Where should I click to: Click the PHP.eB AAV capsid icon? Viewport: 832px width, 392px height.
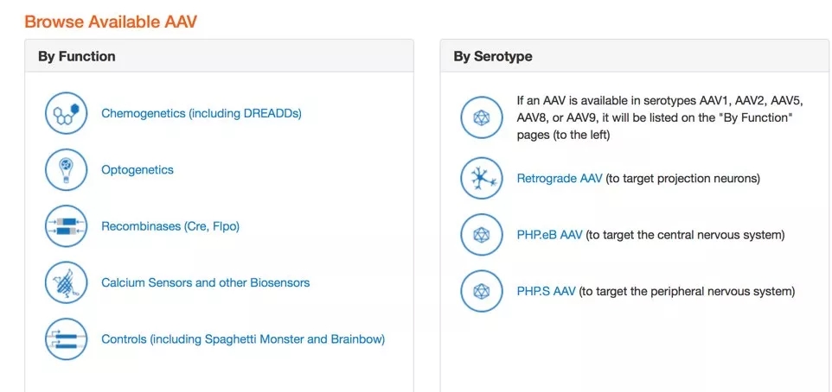(x=482, y=235)
